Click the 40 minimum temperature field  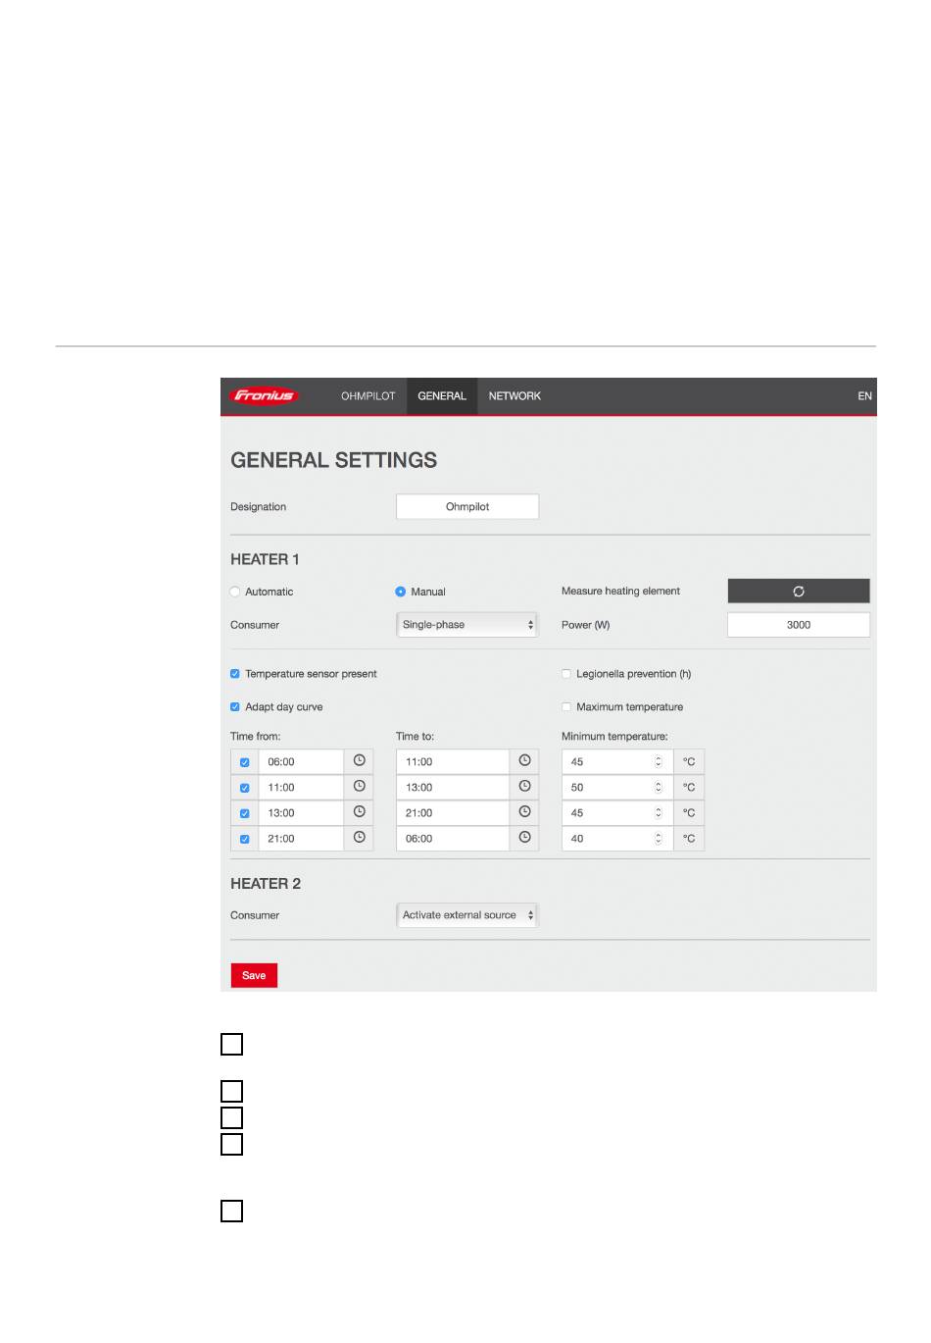point(617,838)
